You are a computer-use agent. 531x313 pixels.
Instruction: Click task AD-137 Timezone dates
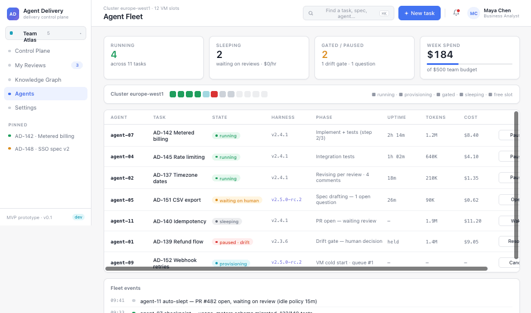(x=175, y=178)
